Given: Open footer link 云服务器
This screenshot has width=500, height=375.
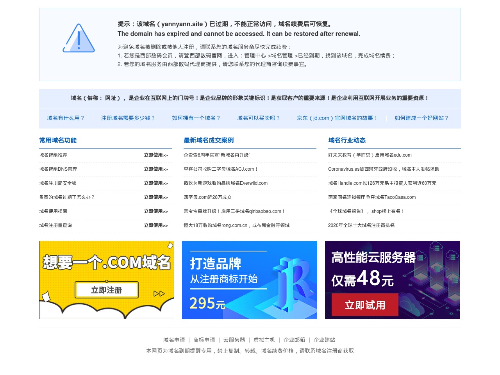Looking at the screenshot, I should (234, 340).
